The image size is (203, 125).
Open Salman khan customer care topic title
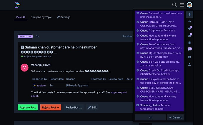click(61, 47)
